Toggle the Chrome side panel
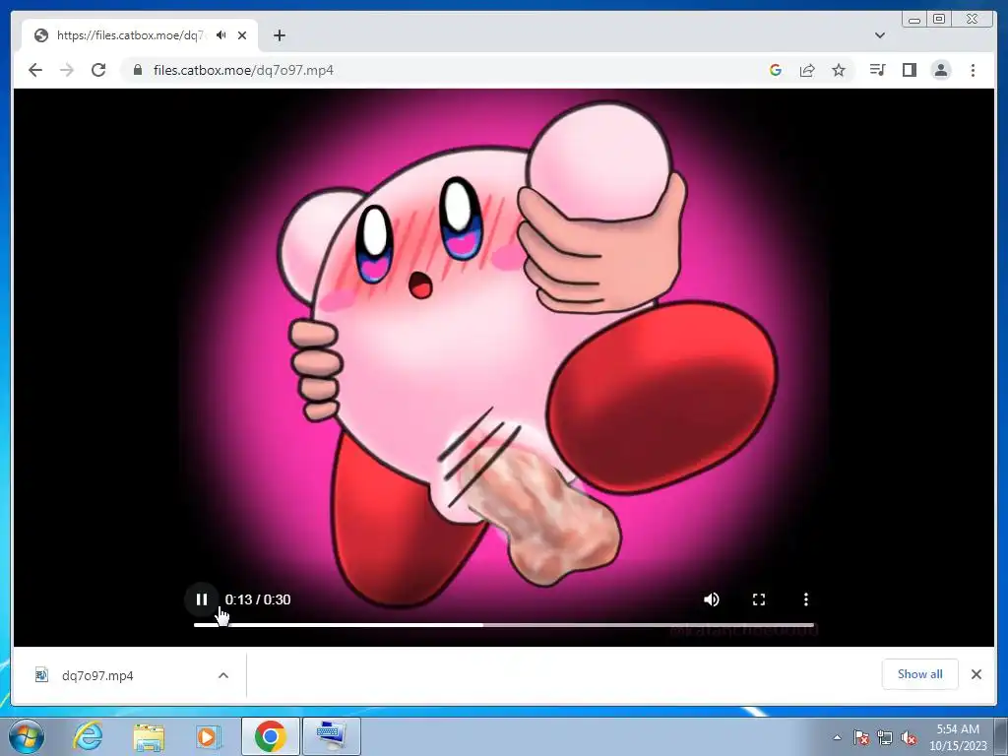This screenshot has width=1008, height=756. point(909,70)
